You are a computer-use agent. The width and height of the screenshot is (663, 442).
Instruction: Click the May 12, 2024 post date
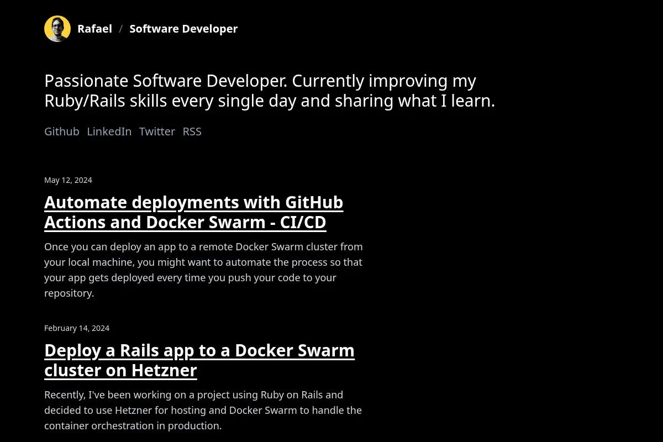click(x=68, y=180)
